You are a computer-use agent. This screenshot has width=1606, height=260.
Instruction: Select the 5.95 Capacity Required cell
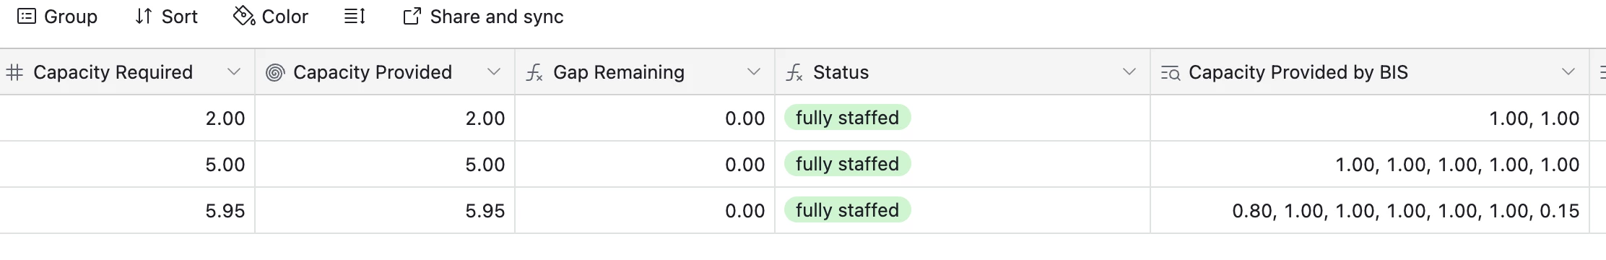click(x=127, y=210)
